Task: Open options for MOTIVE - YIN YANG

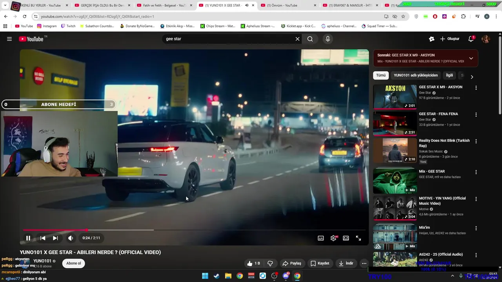Action: [x=476, y=199]
